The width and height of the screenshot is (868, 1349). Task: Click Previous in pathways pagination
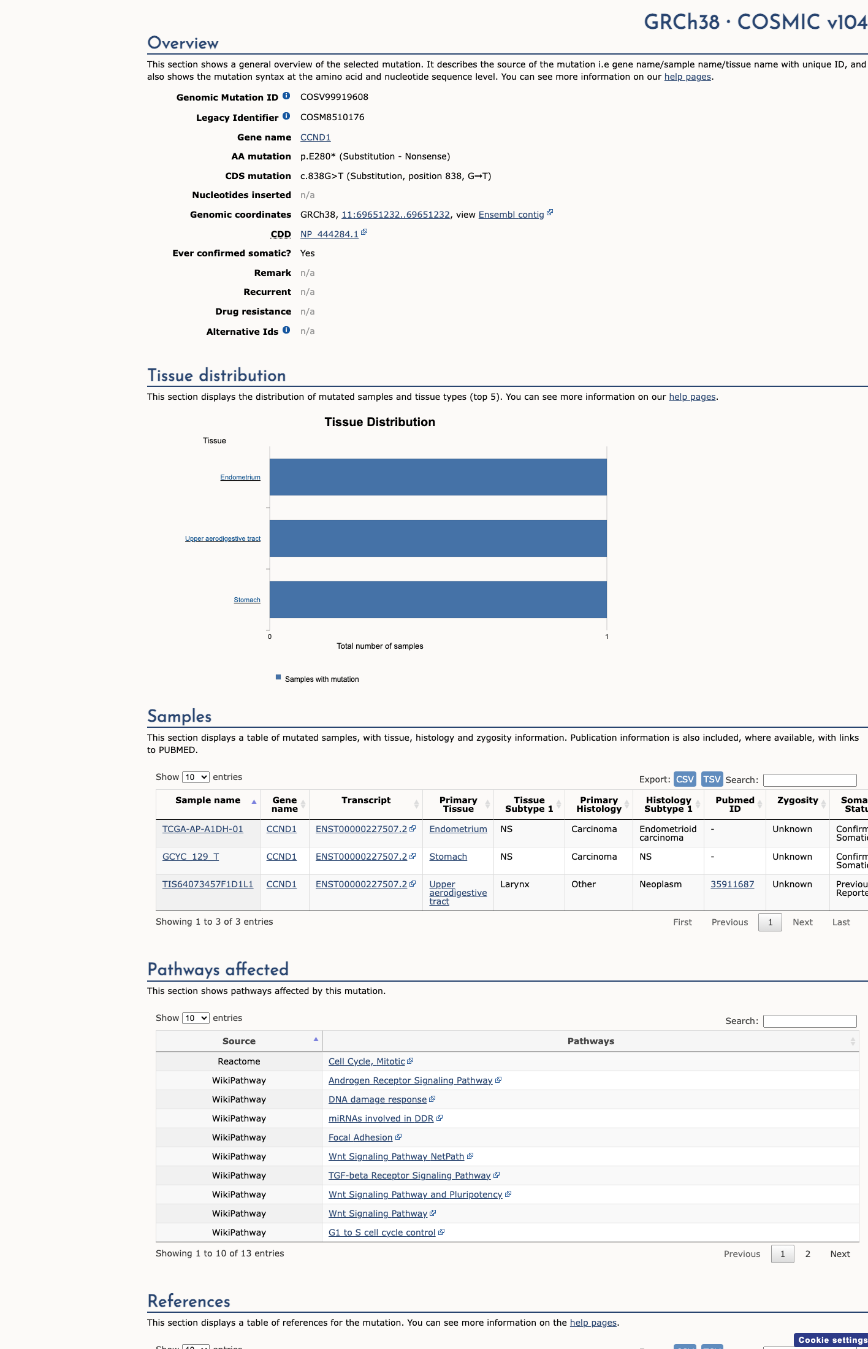pos(742,1254)
